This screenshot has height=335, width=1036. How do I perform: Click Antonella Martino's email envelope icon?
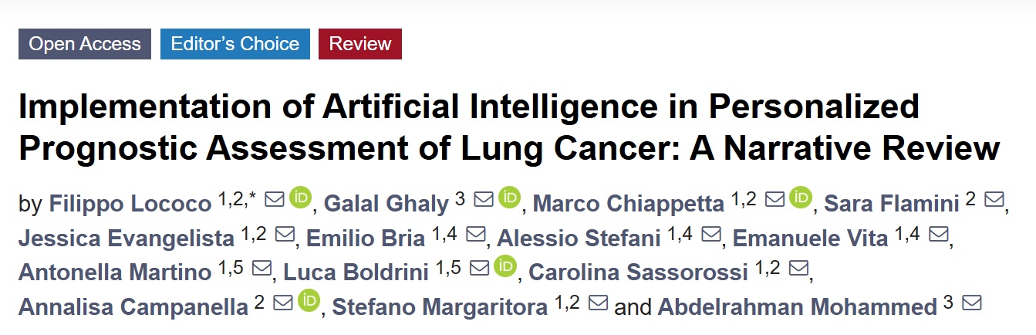pyautogui.click(x=262, y=269)
